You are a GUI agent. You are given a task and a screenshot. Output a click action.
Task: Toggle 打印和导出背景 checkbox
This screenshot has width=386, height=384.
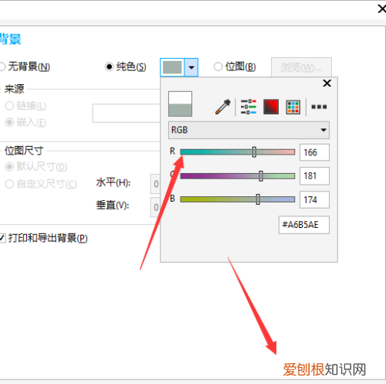[2, 238]
